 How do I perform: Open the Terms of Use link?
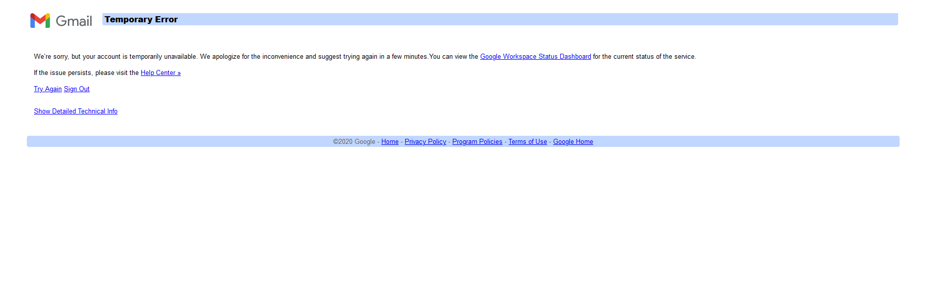pos(528,142)
